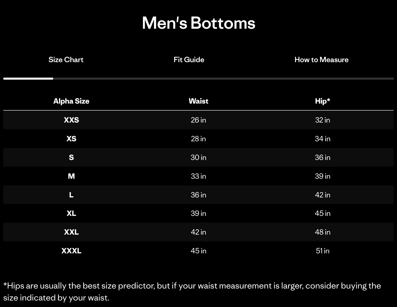Click the 42 in hip value for size L
The image size is (397, 307).
(x=322, y=195)
